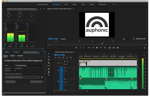Viewport: 150px width, 96px height.
Task: Toggle lock on Audio 1 track
Action: click(58, 70)
